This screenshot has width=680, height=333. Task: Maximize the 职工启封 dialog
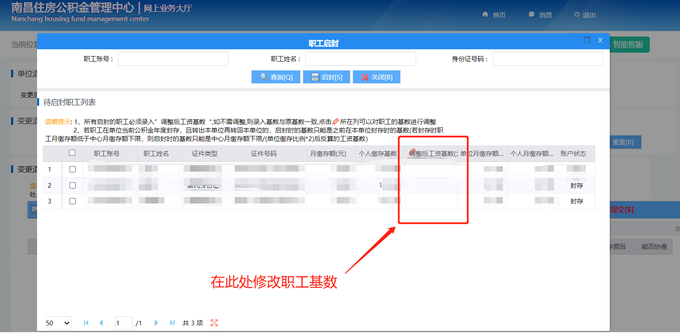point(587,40)
